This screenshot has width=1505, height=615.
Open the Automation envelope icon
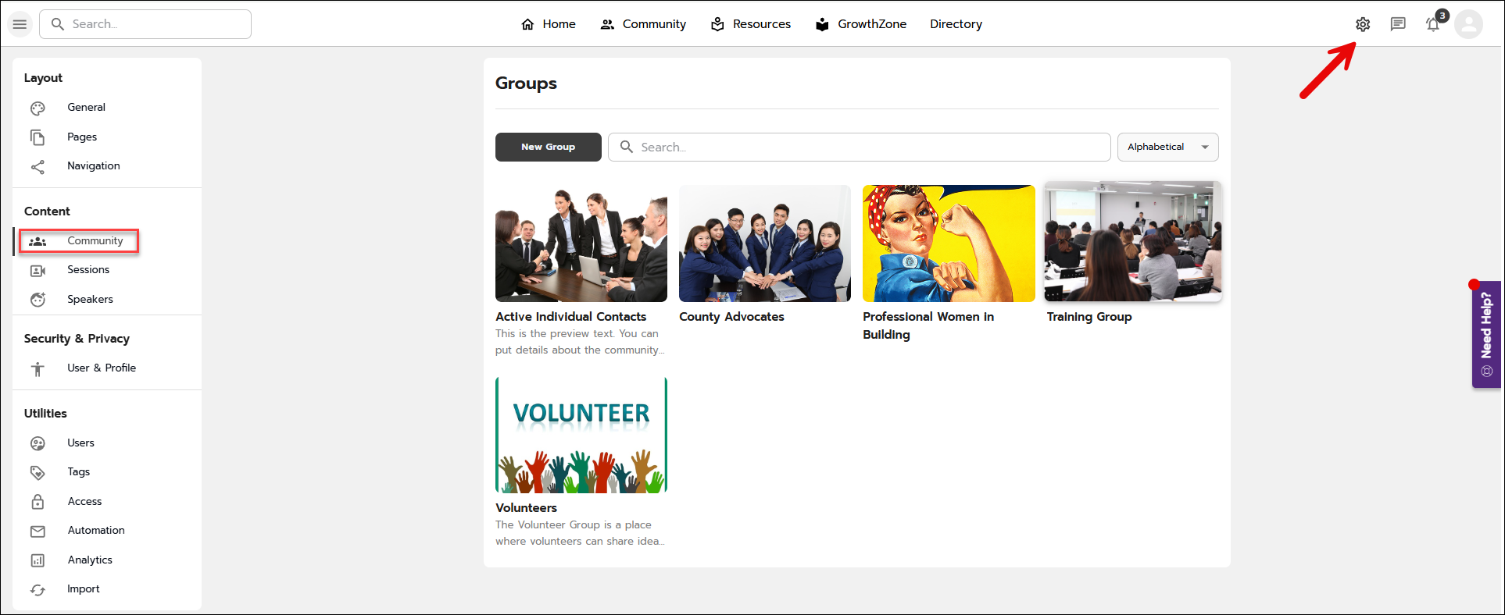pos(38,531)
